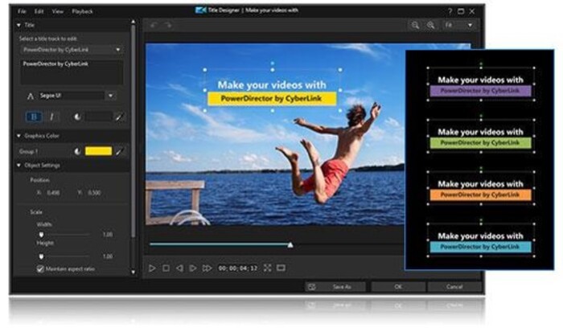Zoom in on the preview canvas
Screen dimensions: 563x328
[430, 26]
